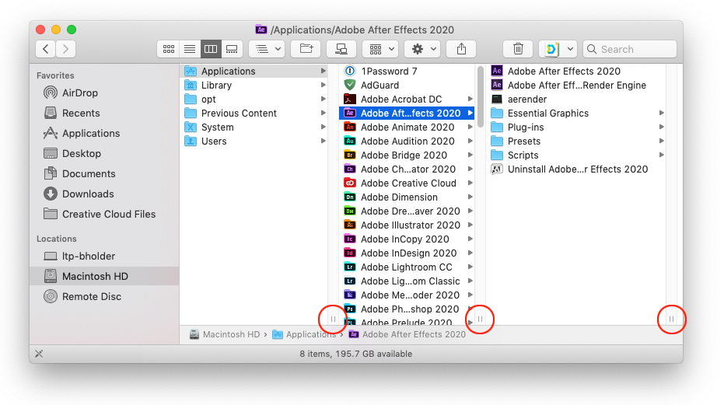Select 1Password 7 app
This screenshot has width=724, height=405.
click(407, 71)
